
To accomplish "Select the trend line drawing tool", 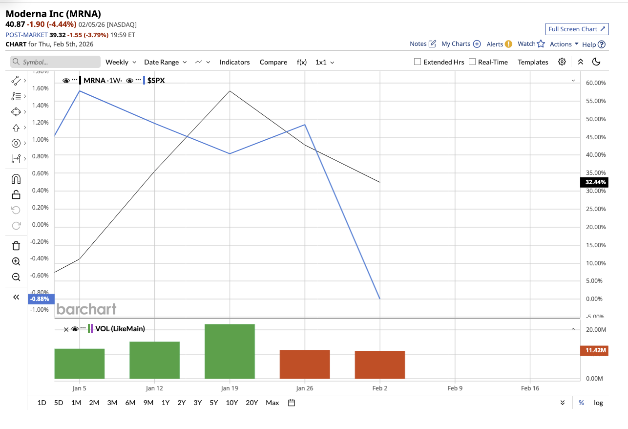I will click(15, 80).
